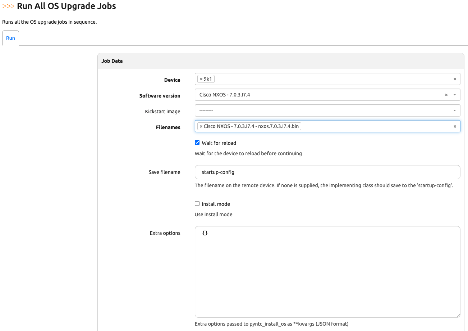
Task: Remove the nxos.7.0.3.I7.4.bin filename tag
Action: pyautogui.click(x=201, y=126)
